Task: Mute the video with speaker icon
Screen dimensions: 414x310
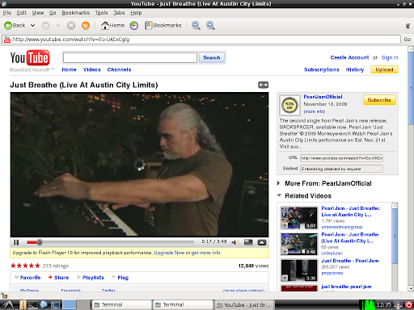Action: (x=235, y=242)
